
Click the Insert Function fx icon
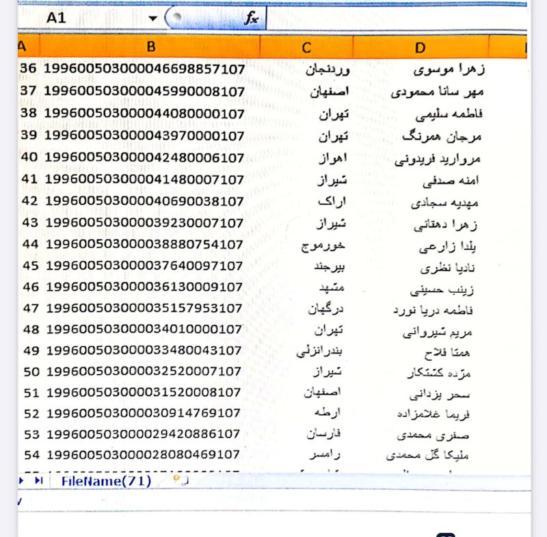point(251,18)
